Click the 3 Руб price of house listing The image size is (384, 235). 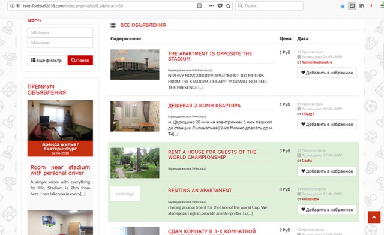[x=284, y=151]
